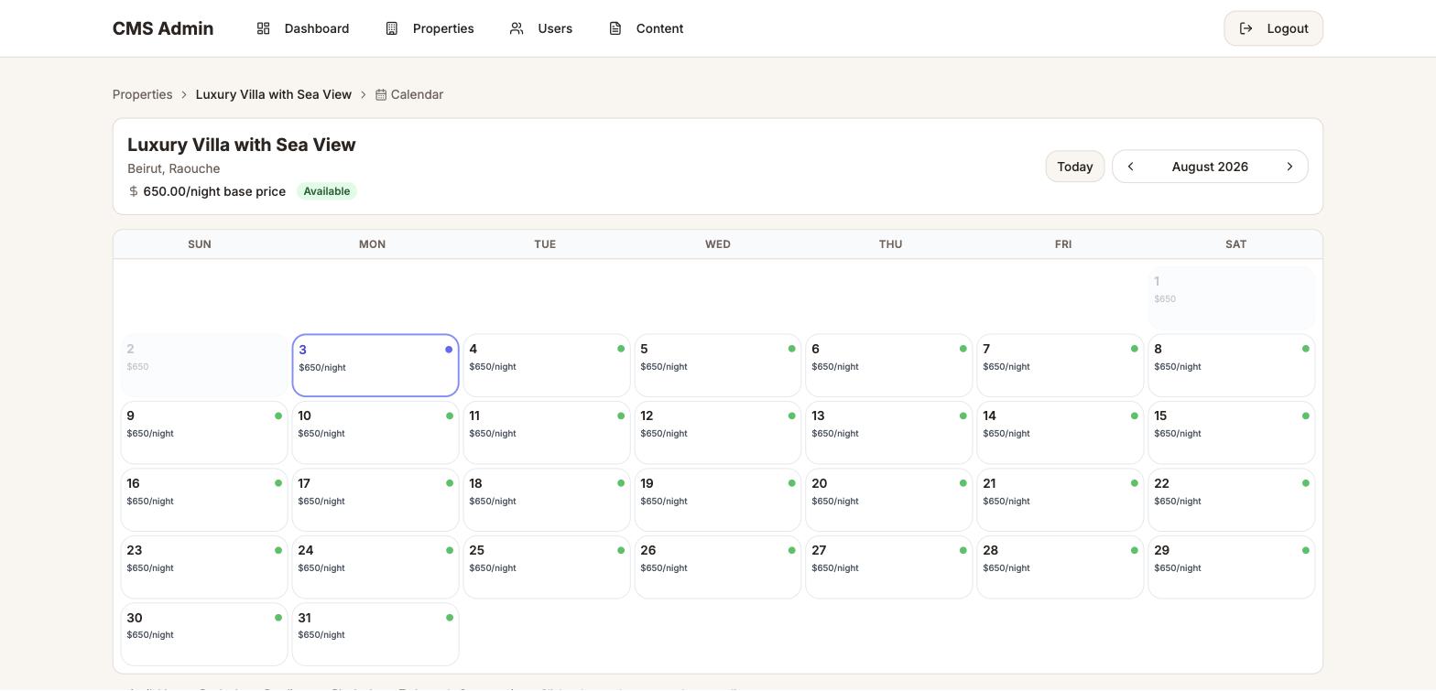Select August 3 highlighted day cell
The image size is (1436, 691).
375,365
